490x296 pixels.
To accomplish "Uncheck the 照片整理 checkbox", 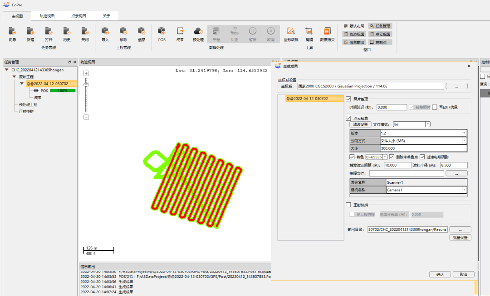I will pyautogui.click(x=348, y=99).
